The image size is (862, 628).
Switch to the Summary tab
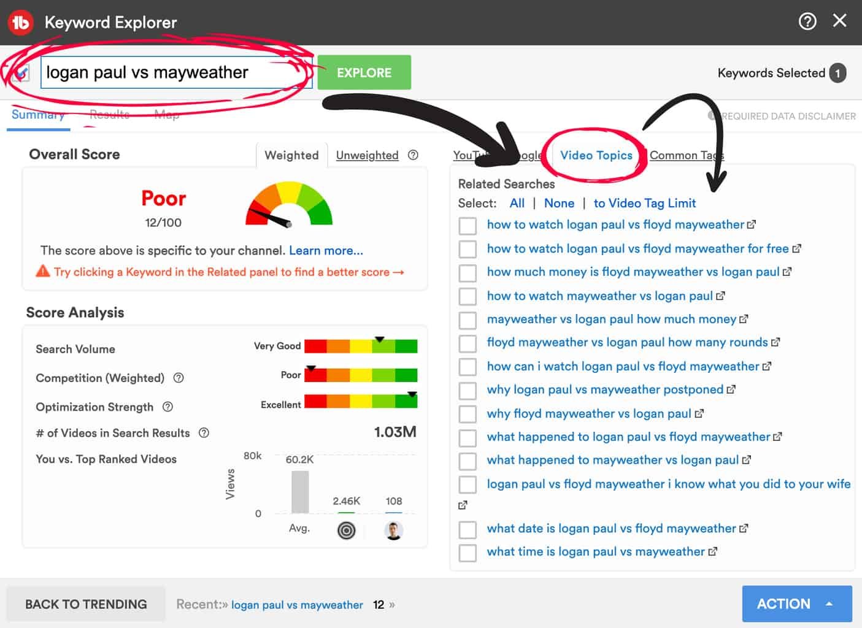[38, 115]
